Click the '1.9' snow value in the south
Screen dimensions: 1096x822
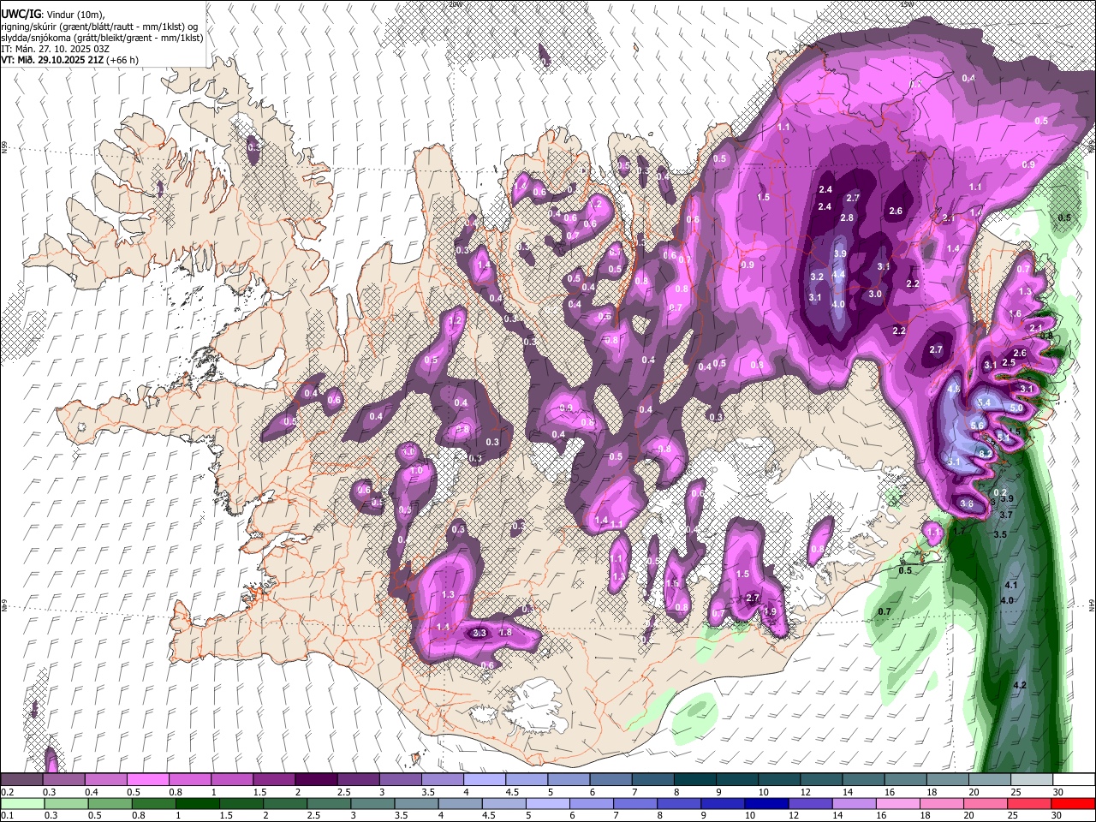(x=770, y=612)
